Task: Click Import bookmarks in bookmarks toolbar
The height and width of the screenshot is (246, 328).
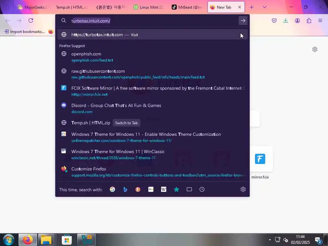Action: 24,32
